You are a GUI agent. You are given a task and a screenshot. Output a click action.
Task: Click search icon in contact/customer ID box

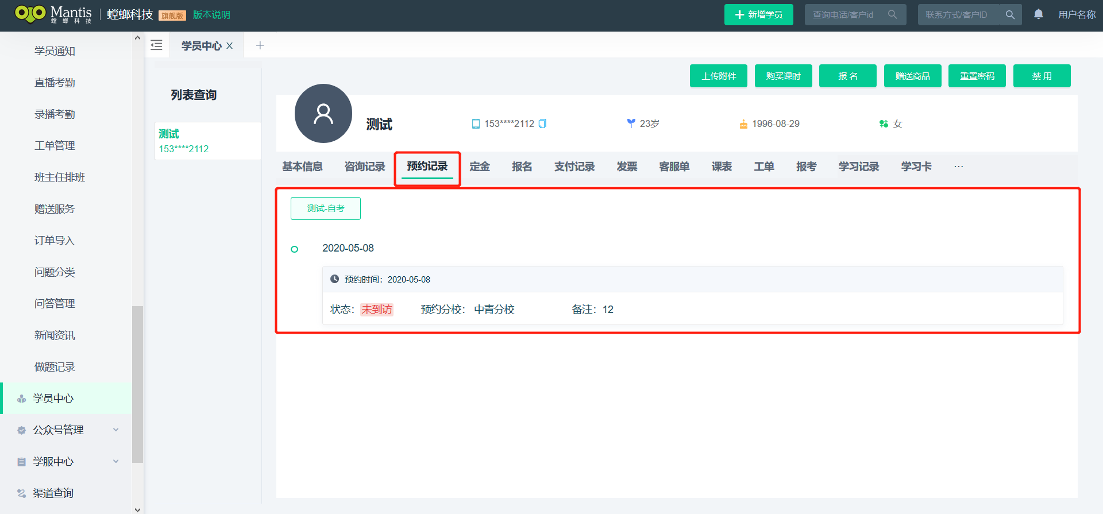point(1010,14)
